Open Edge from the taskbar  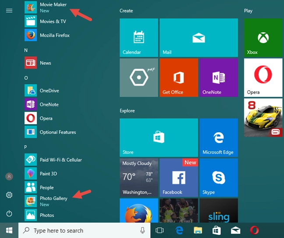click(179, 231)
